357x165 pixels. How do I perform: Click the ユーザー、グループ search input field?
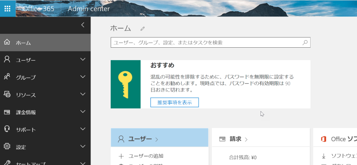pyautogui.click(x=210, y=42)
